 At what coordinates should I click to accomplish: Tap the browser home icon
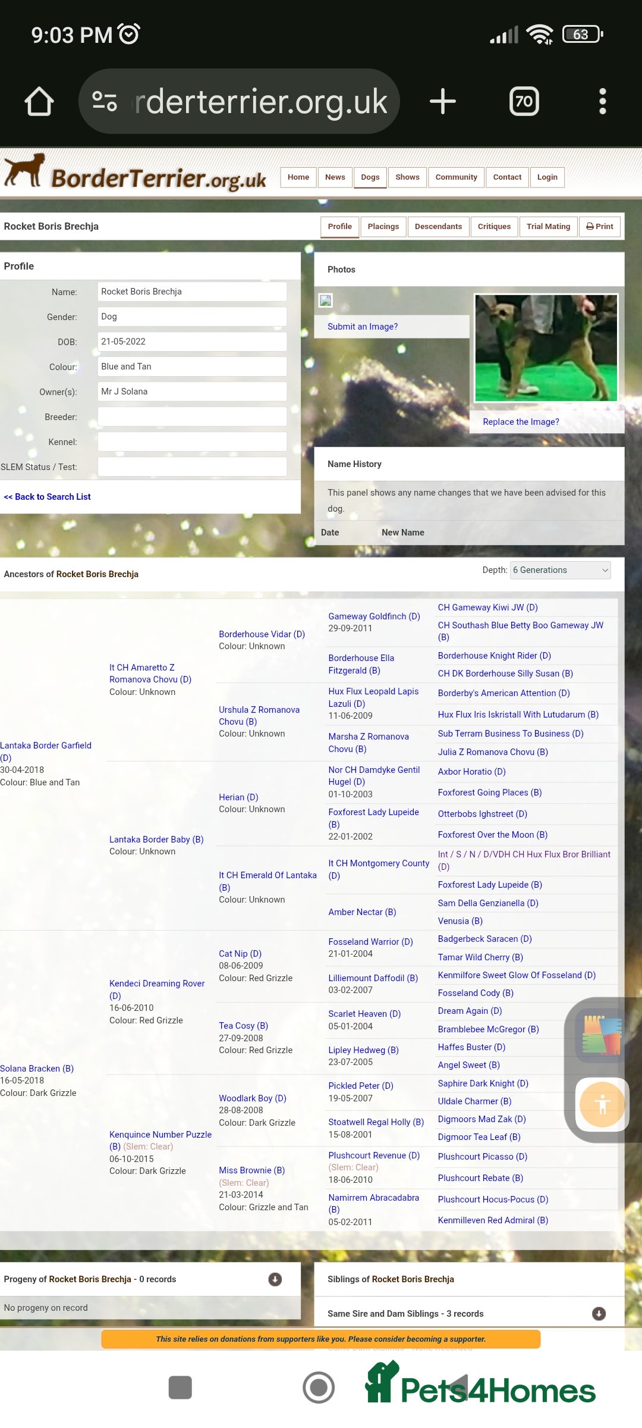[x=39, y=101]
